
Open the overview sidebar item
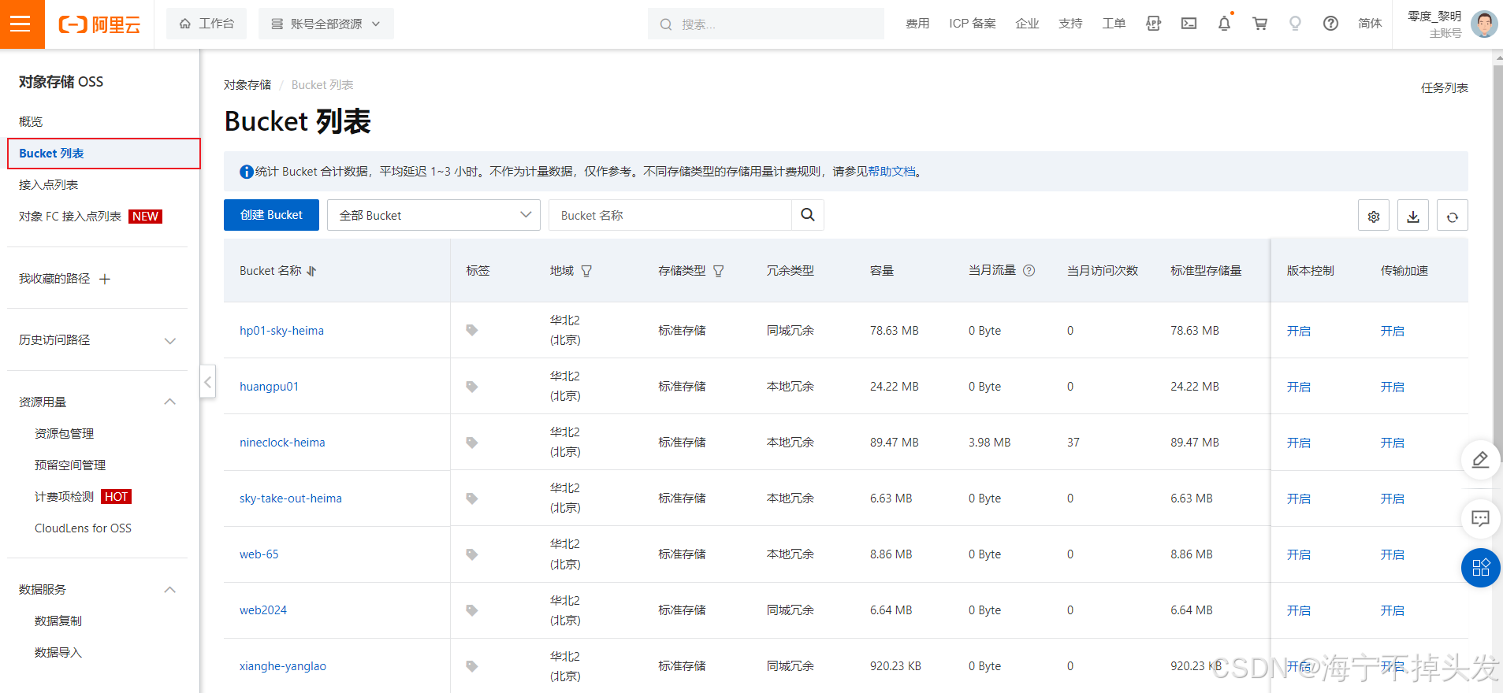31,121
